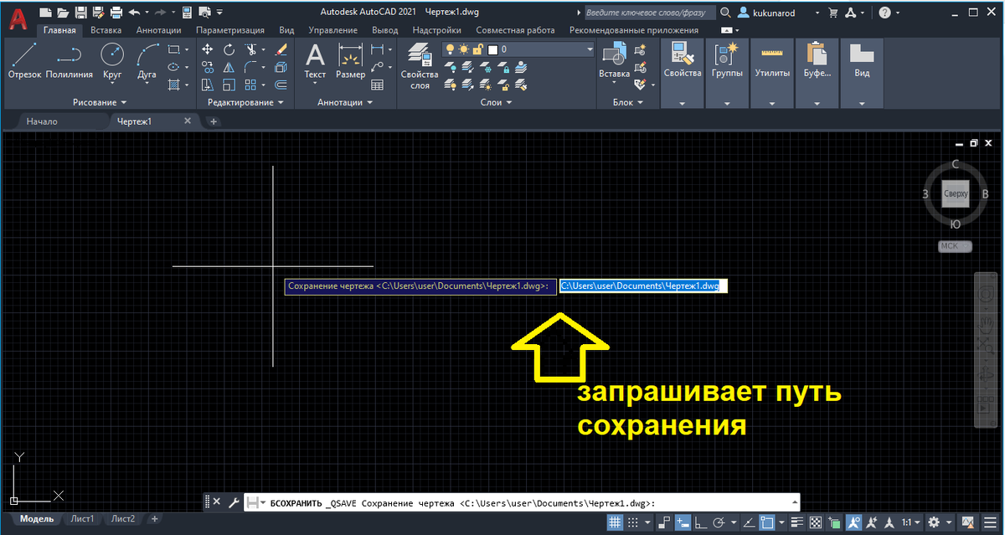
Task: Click the Save icon in quick access toolbar
Action: tap(80, 13)
